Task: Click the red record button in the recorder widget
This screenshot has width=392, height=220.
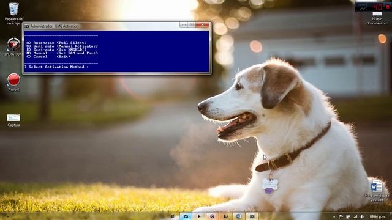Action: (388, 7)
